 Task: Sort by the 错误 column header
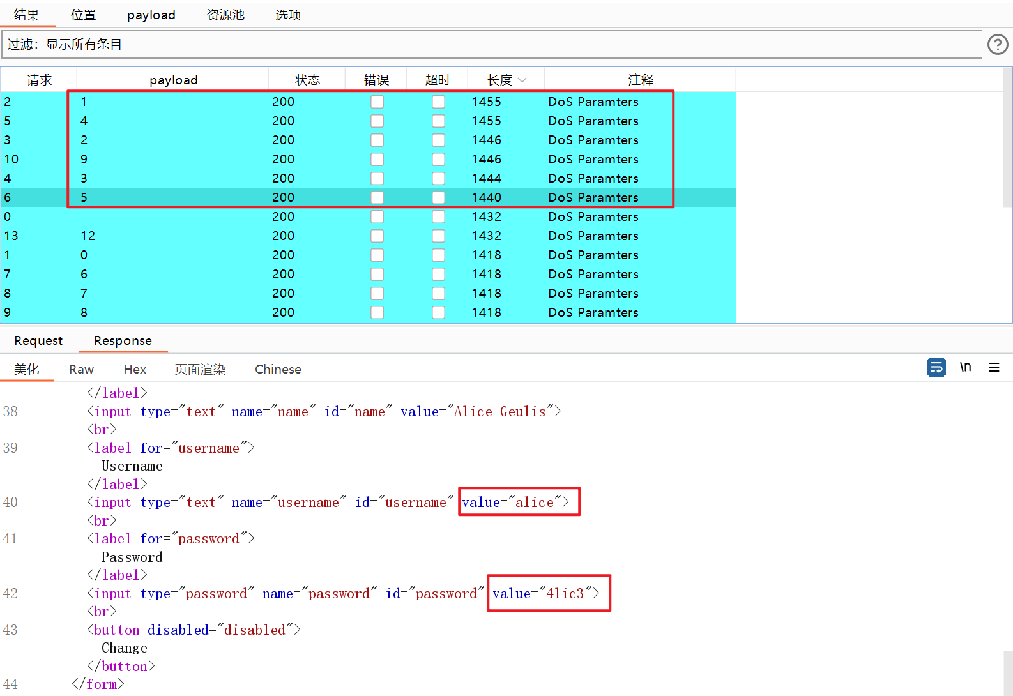click(x=376, y=80)
